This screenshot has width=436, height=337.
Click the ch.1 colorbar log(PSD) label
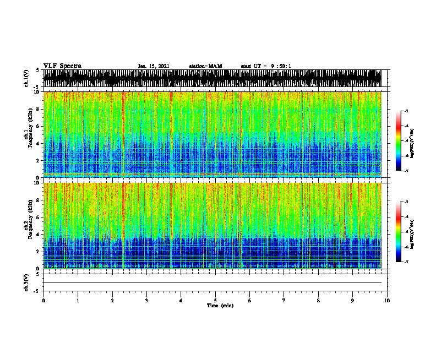[412, 143]
